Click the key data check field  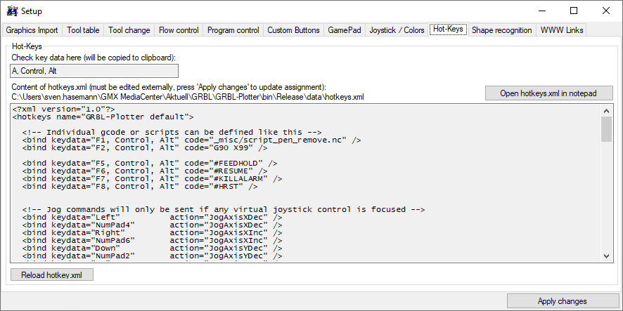tap(95, 71)
